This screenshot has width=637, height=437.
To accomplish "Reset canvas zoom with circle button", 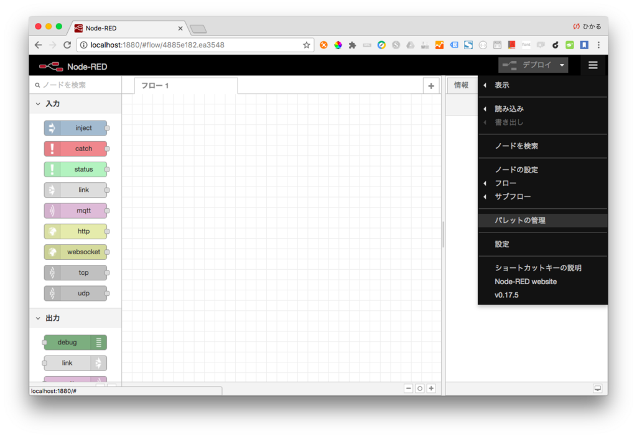I will (x=420, y=389).
